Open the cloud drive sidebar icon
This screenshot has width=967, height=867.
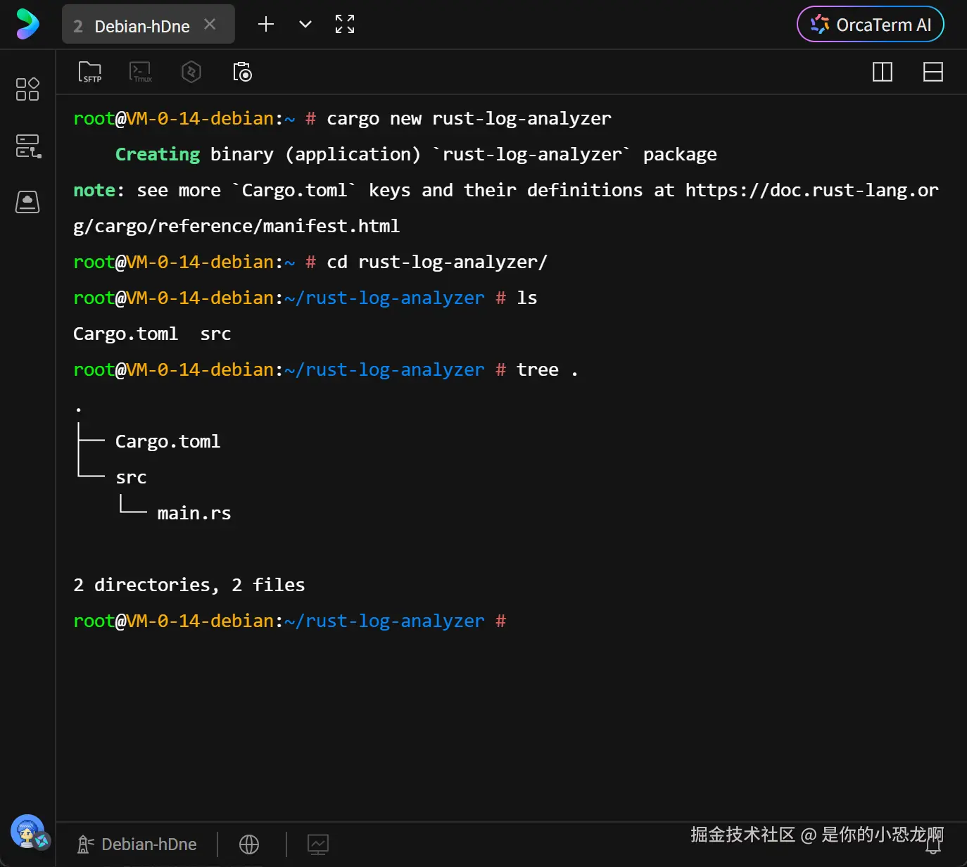click(x=27, y=202)
